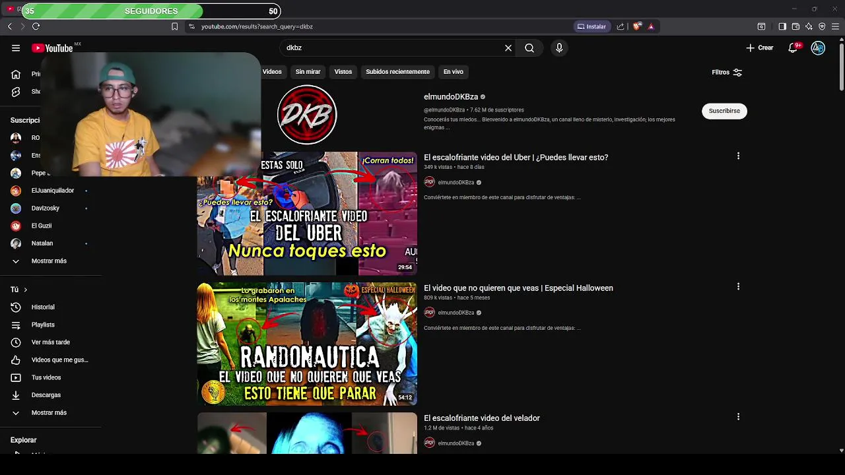Open Brave Wallet icon
The image size is (845, 475).
pos(795,26)
